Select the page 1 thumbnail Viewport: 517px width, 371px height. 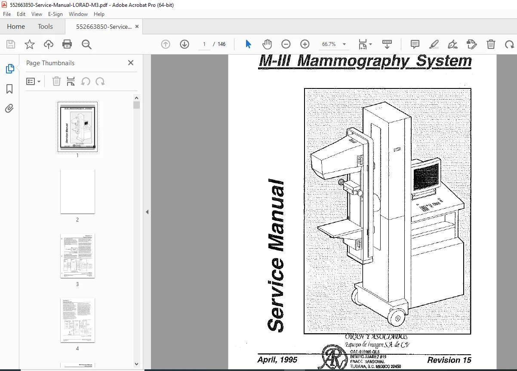click(77, 127)
